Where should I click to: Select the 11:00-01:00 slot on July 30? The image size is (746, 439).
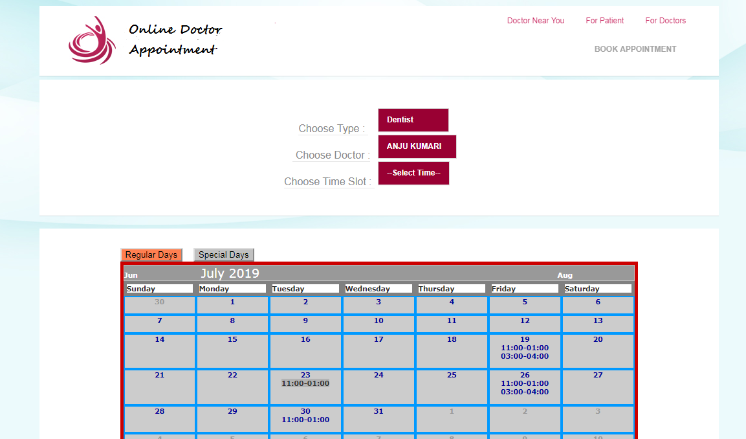click(305, 420)
